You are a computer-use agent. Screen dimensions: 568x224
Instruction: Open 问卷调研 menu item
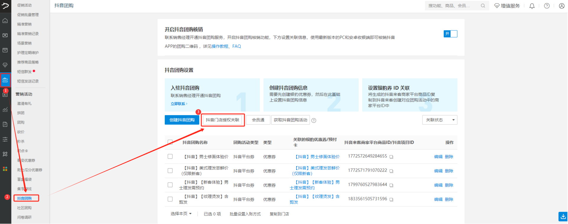click(x=25, y=218)
